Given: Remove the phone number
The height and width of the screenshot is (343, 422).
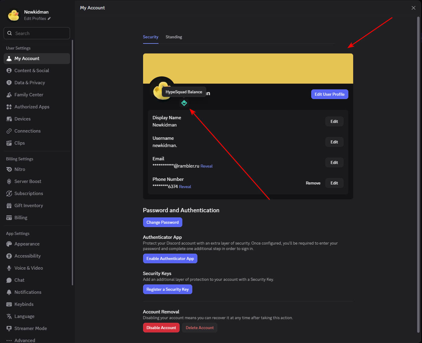Looking at the screenshot, I should [x=313, y=183].
